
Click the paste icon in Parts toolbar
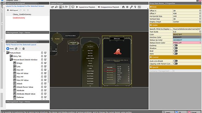20,48
